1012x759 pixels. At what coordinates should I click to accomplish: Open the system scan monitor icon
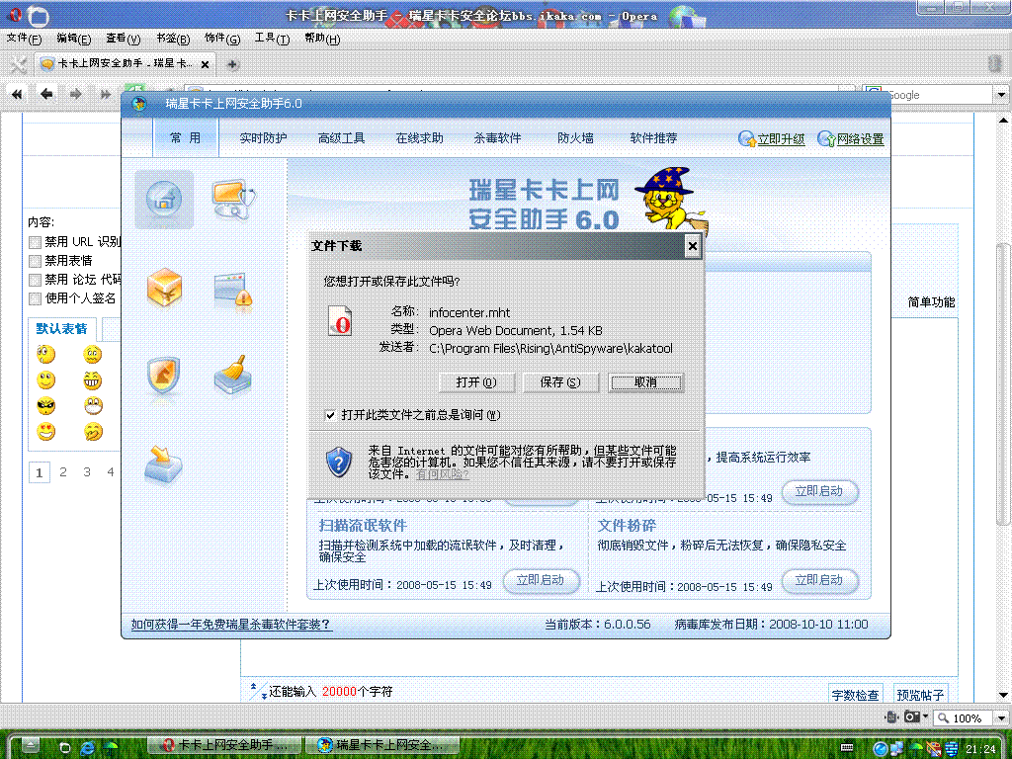click(233, 199)
